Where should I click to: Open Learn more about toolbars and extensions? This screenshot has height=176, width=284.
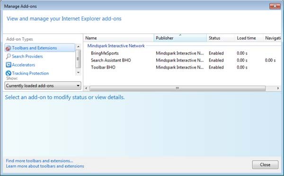(x=45, y=166)
